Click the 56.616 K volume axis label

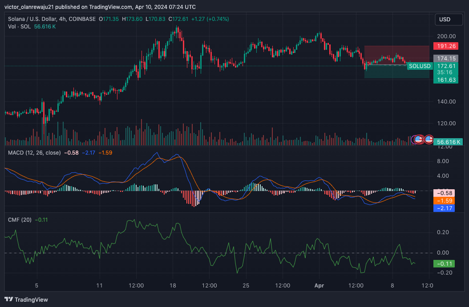point(448,142)
